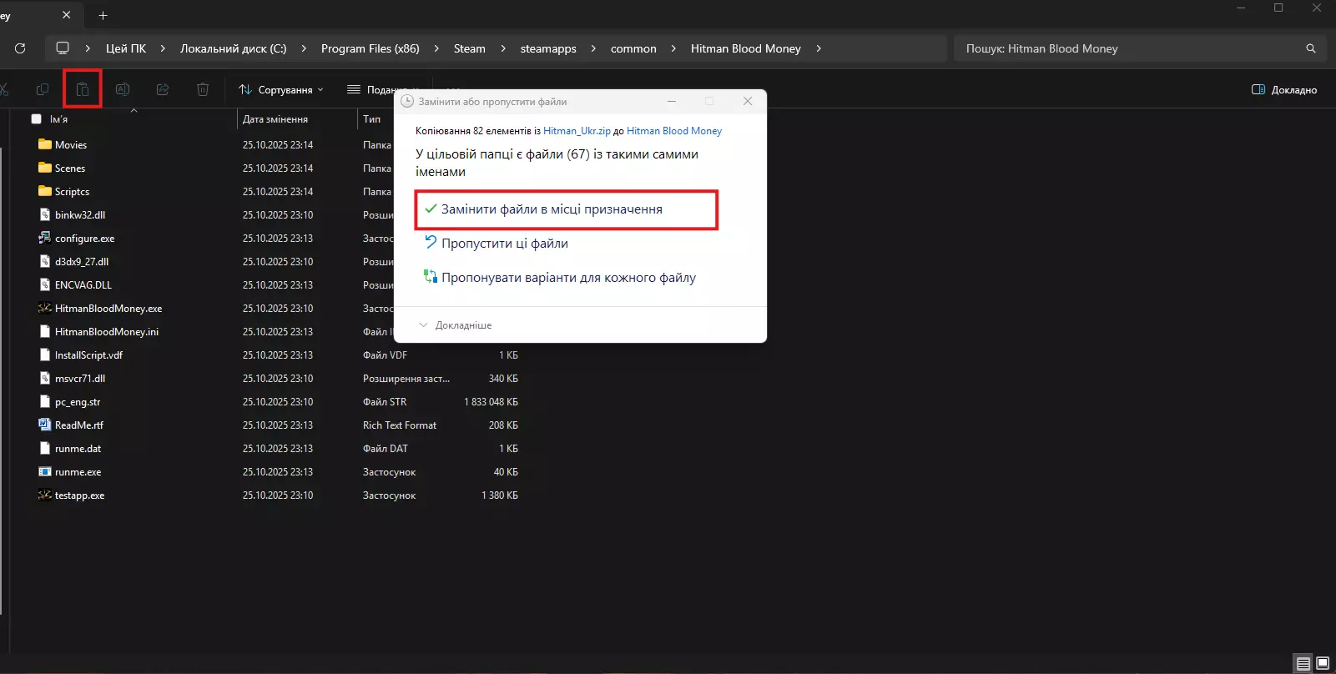
Task: Refresh the current folder view
Action: click(x=20, y=48)
